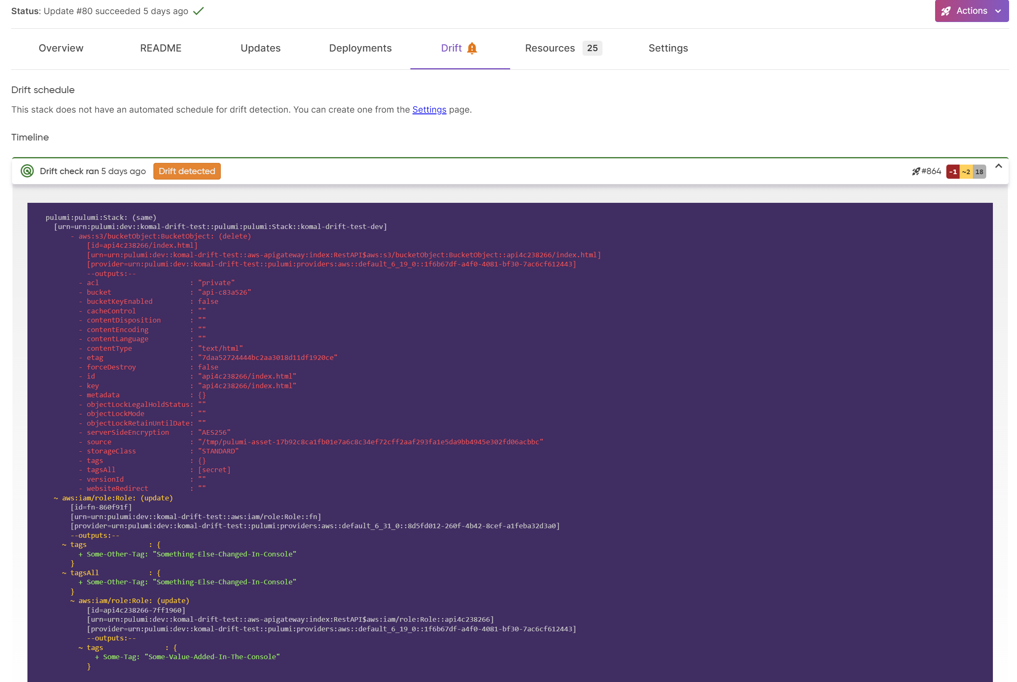
Task: Open the Actions dropdown arrow
Action: point(998,11)
